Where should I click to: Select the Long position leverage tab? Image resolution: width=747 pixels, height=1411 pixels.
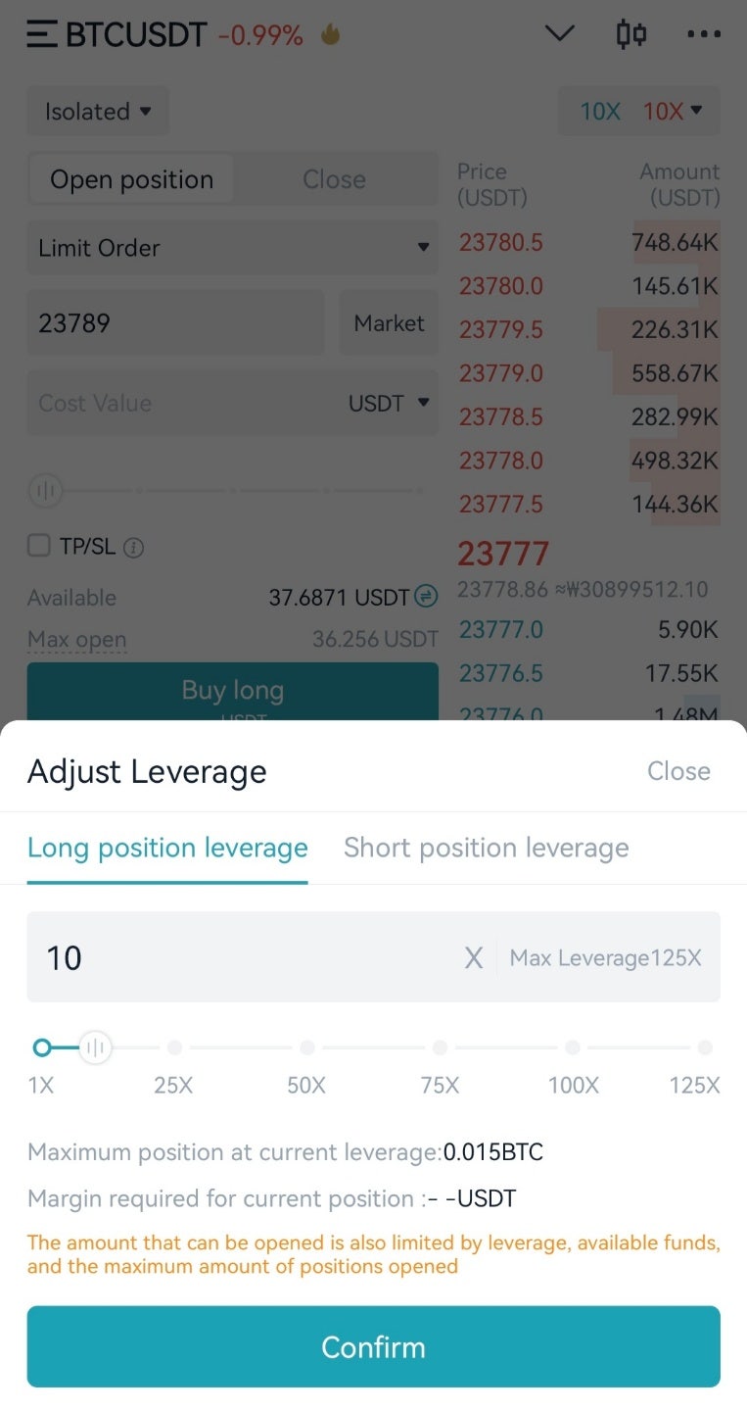pyautogui.click(x=167, y=848)
